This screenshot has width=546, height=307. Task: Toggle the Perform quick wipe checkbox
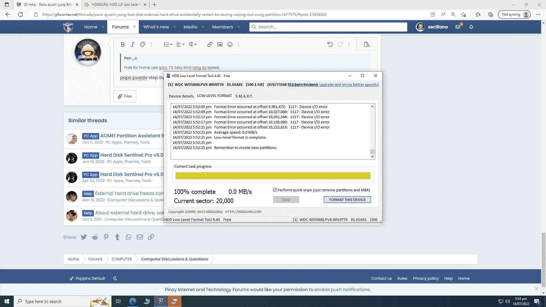(x=275, y=190)
